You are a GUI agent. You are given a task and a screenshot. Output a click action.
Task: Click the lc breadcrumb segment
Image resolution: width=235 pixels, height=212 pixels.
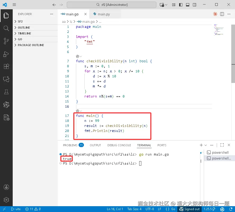(71, 22)
